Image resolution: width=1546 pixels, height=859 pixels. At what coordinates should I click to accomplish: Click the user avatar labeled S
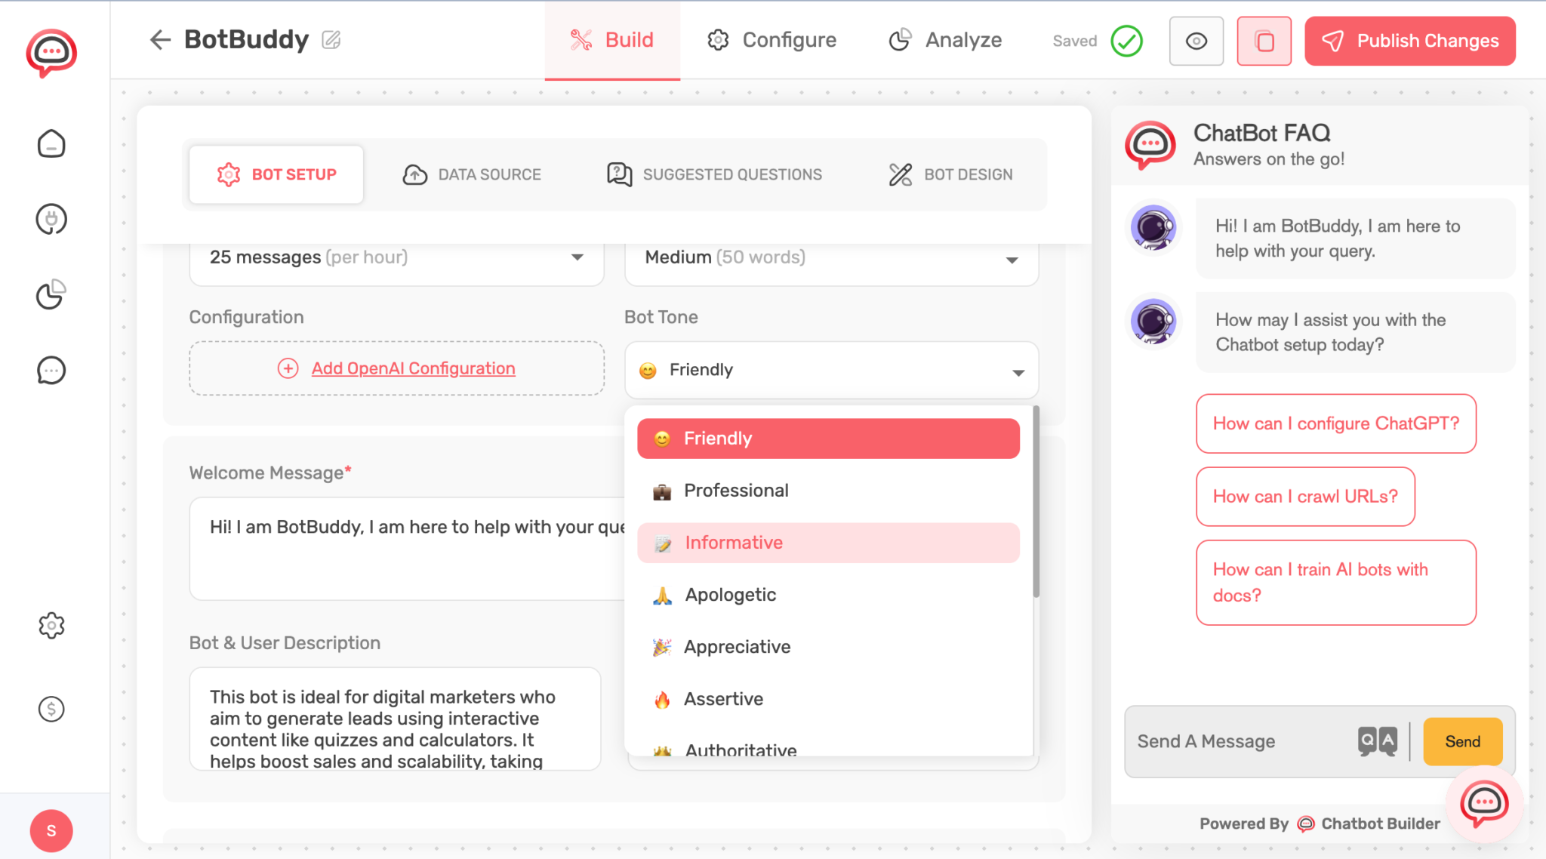51,830
